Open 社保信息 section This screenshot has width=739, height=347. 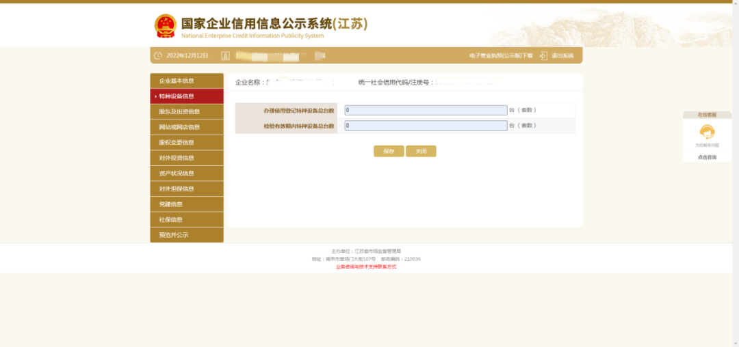(x=187, y=219)
